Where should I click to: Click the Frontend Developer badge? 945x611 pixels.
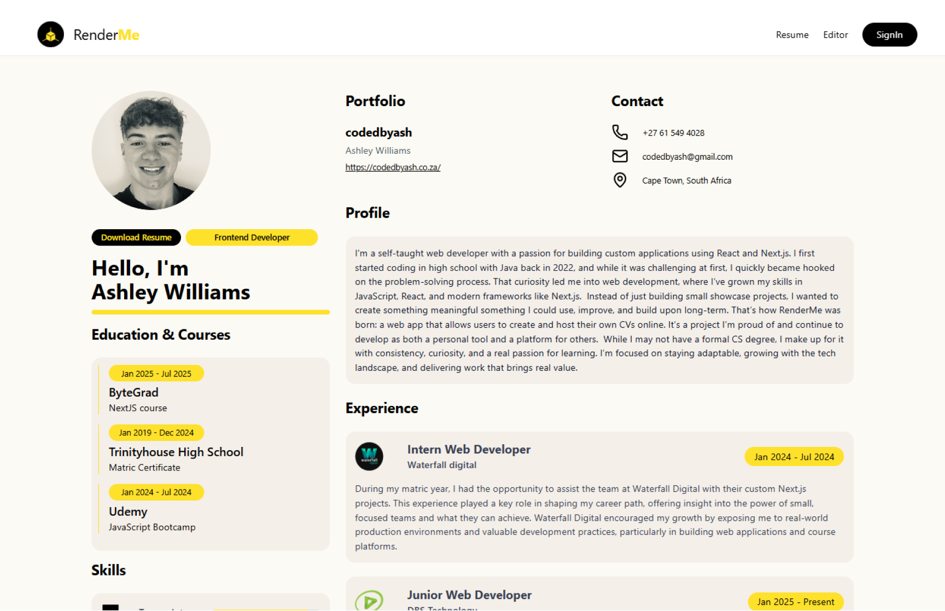pyautogui.click(x=252, y=237)
